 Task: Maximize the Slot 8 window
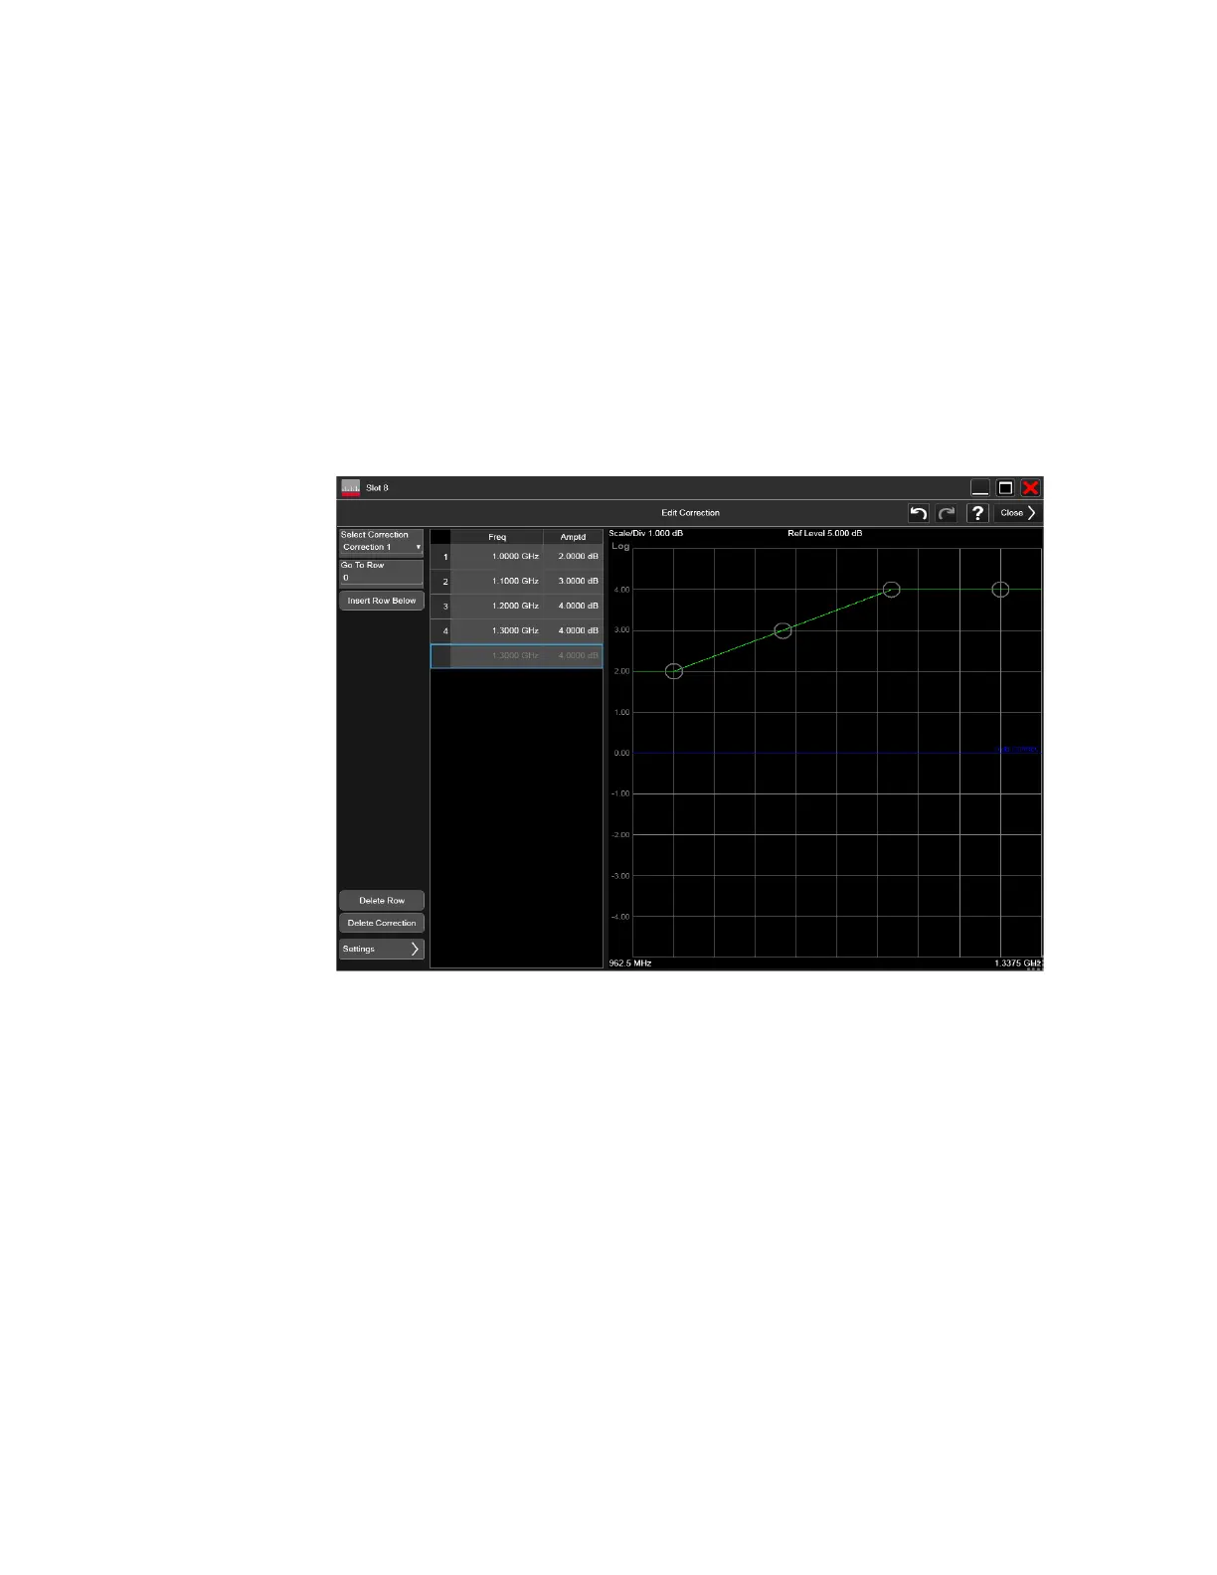tap(1005, 488)
